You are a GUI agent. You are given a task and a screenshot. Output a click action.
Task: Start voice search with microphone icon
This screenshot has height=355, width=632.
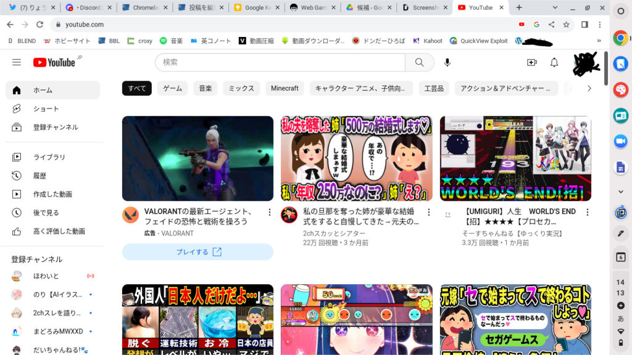pyautogui.click(x=447, y=62)
